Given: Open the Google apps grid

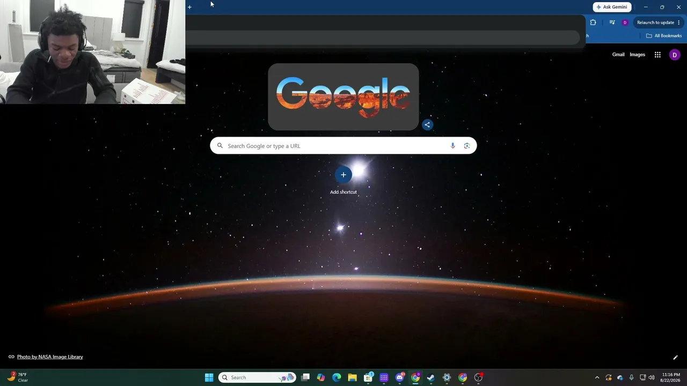Looking at the screenshot, I should click(657, 55).
